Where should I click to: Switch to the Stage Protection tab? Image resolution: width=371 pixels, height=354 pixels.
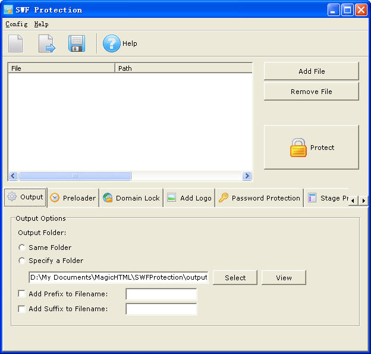[326, 198]
